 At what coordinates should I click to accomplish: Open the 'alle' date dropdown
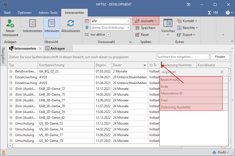[x=128, y=21]
